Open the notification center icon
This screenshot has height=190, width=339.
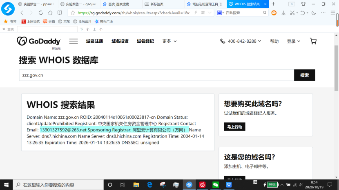[330, 185]
